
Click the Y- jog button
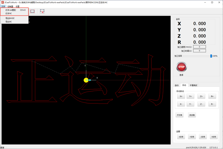[x=190, y=104]
